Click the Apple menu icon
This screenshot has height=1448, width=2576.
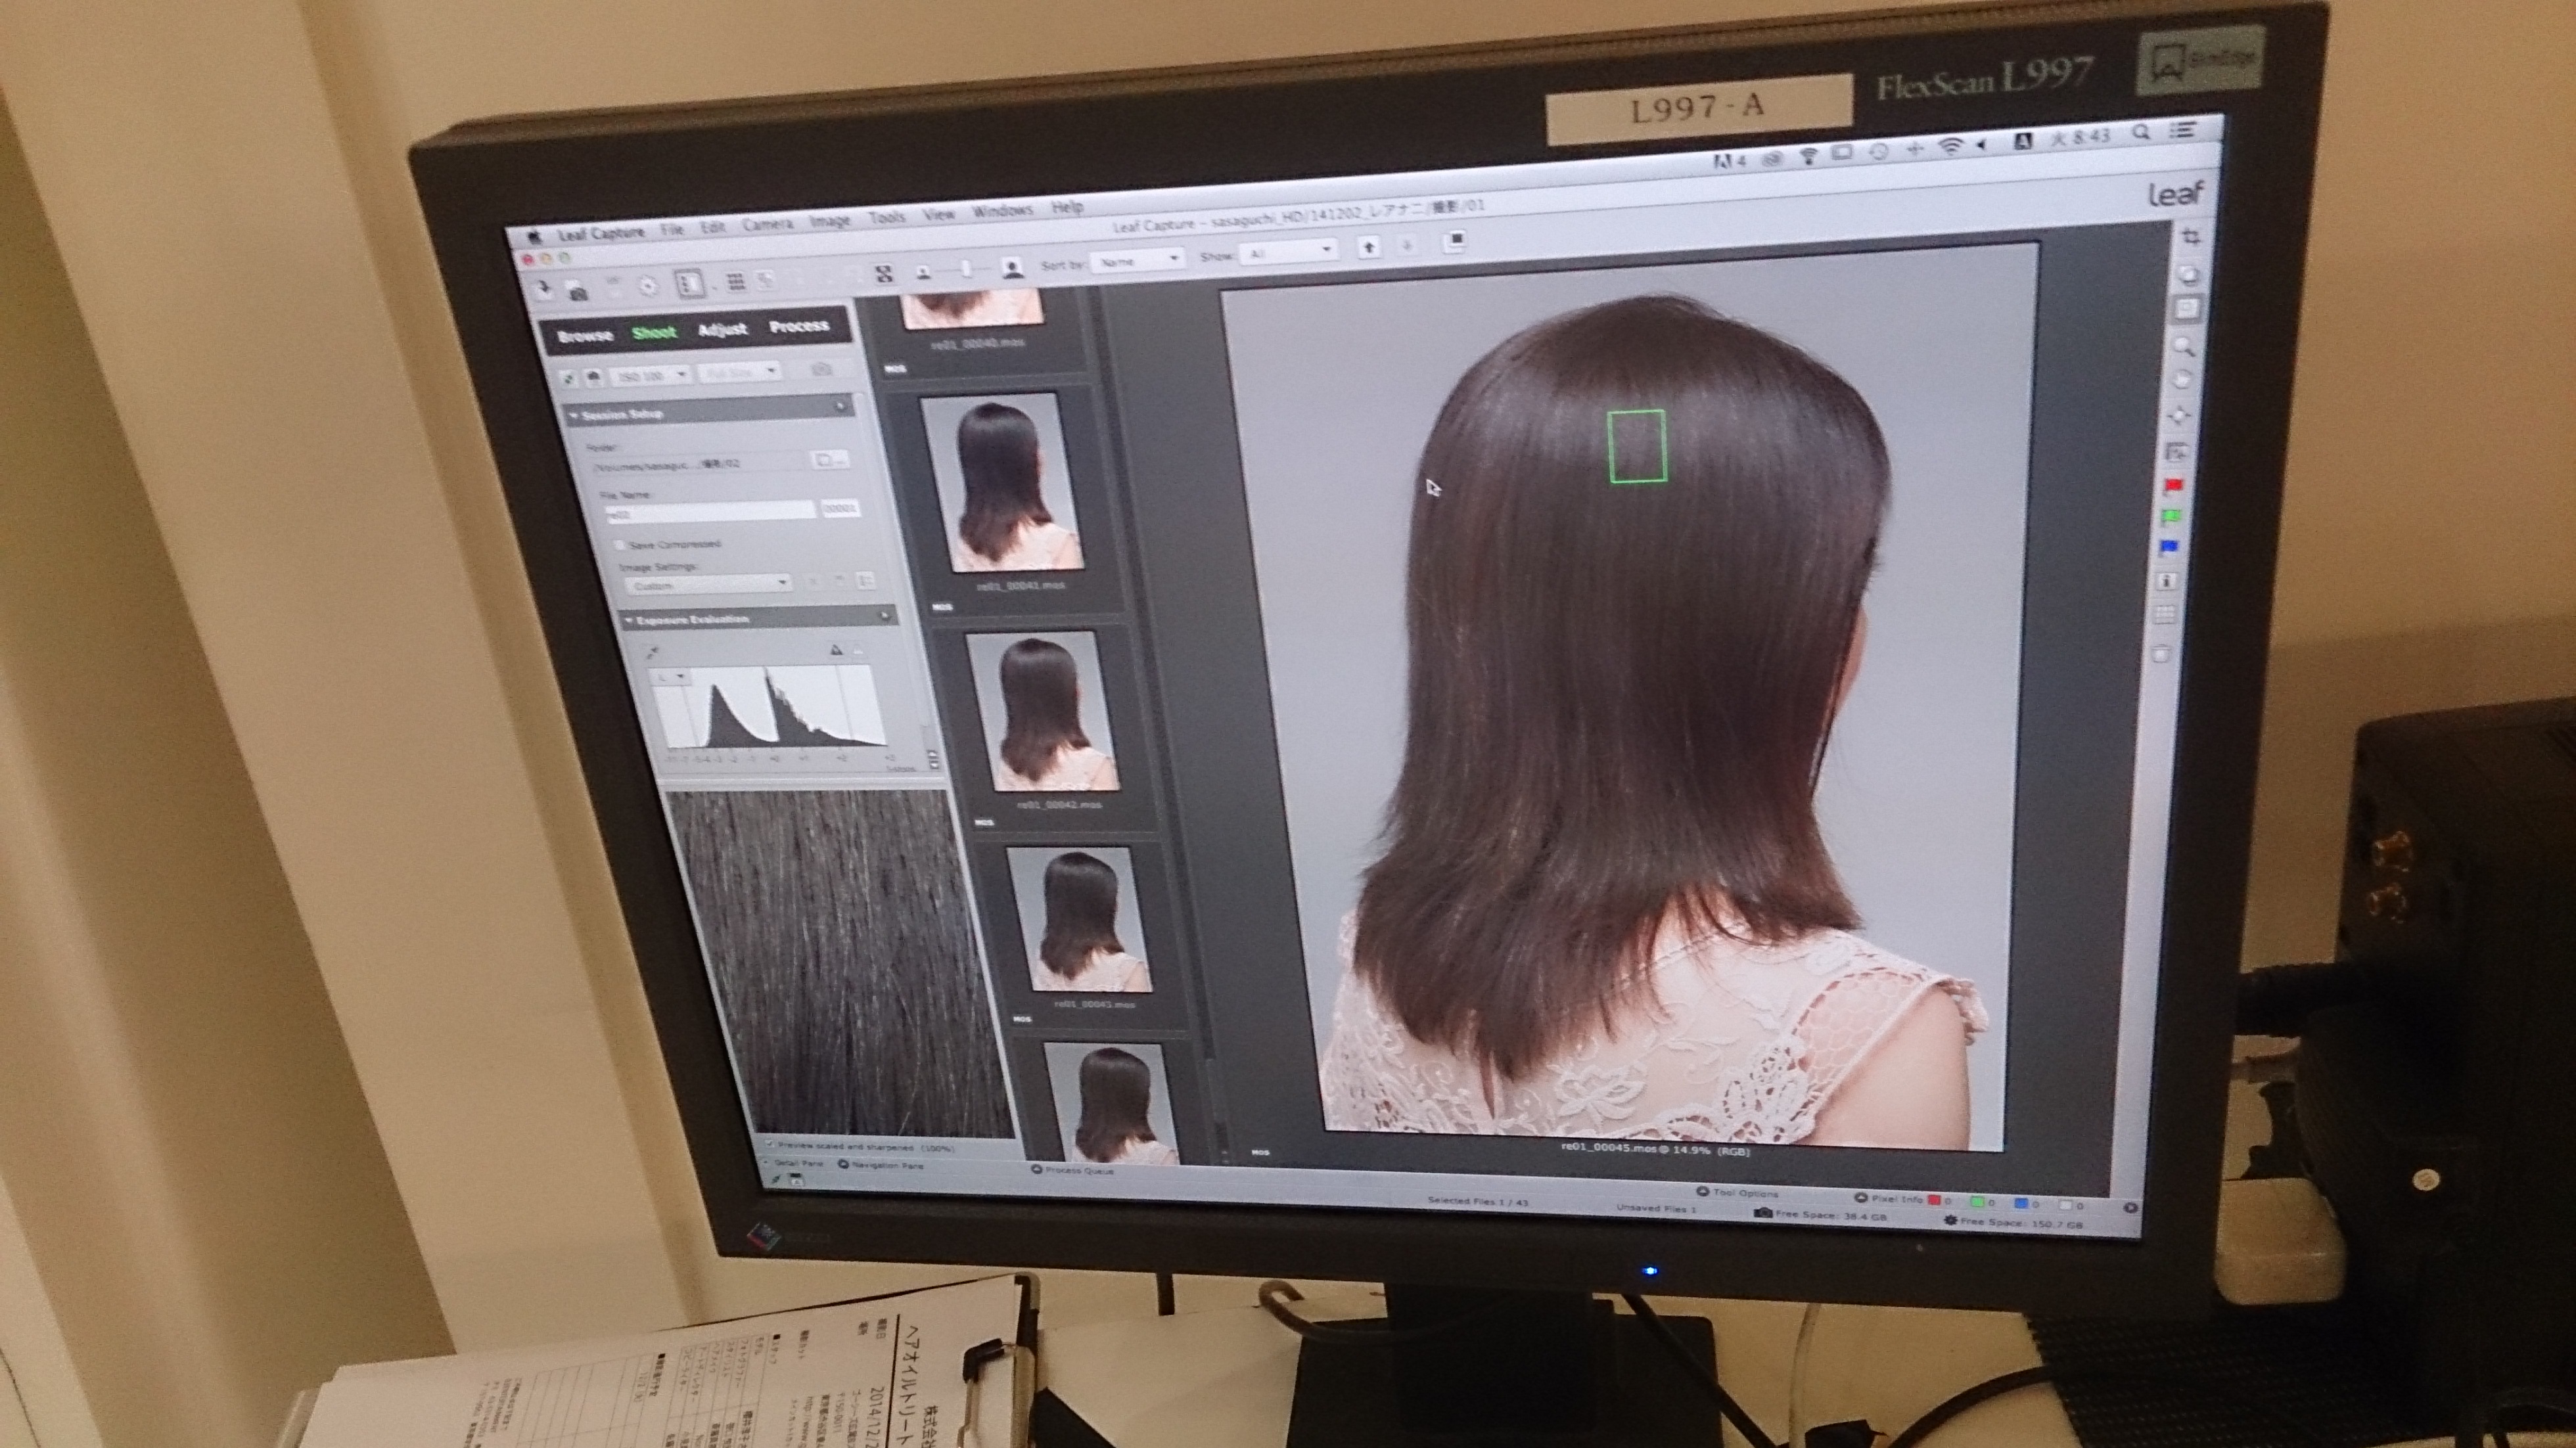coord(534,238)
